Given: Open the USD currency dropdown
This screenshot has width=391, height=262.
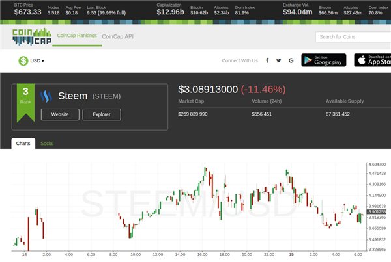Looking at the screenshot, I should coord(37,60).
